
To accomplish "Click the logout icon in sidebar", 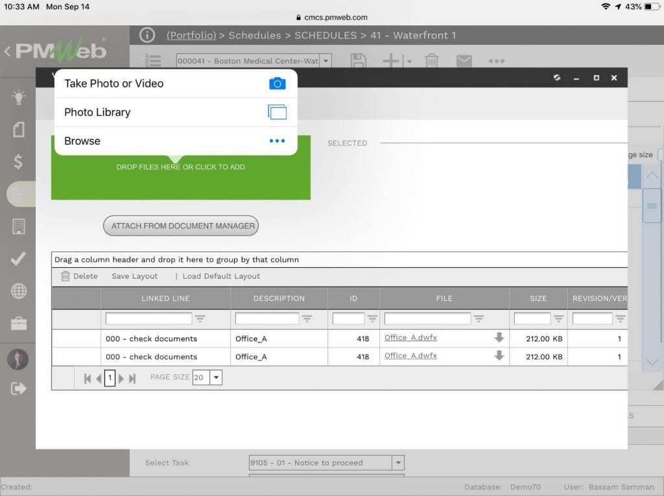I will (19, 388).
